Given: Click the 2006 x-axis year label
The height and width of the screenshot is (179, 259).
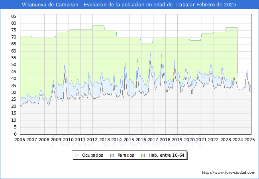Looking at the screenshot, I should [x=20, y=140].
